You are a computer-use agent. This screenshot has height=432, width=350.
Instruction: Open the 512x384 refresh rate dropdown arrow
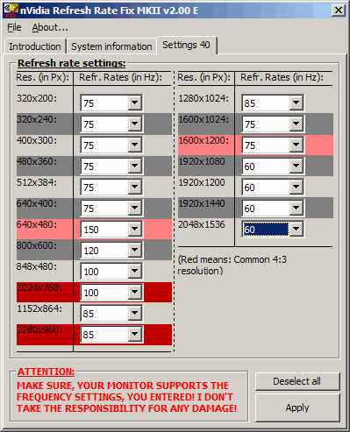tap(135, 187)
